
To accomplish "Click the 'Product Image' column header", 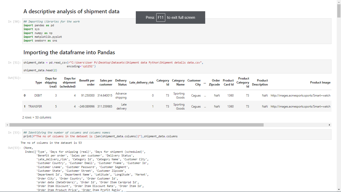I will (320, 82).
